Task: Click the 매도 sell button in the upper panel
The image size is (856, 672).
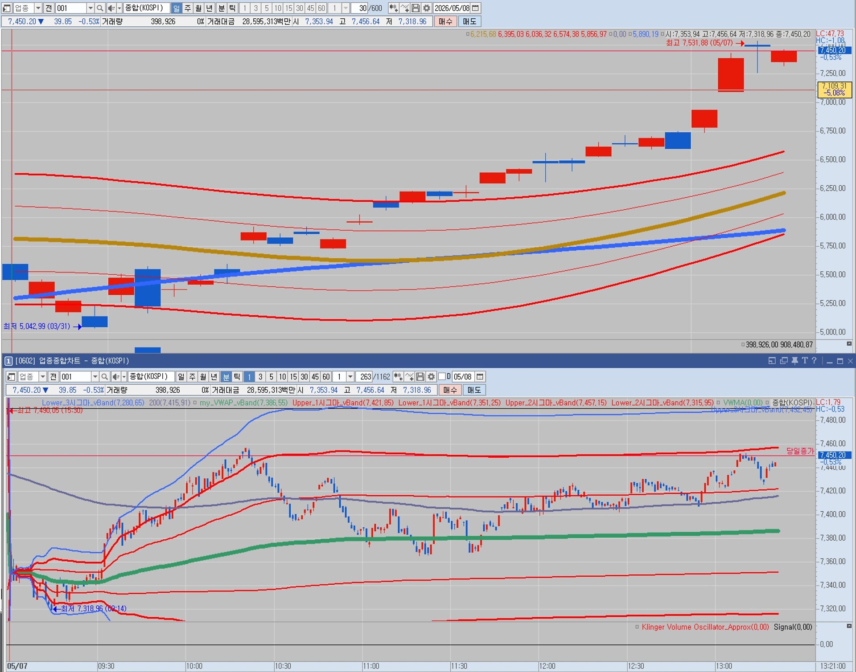Action: [x=469, y=21]
